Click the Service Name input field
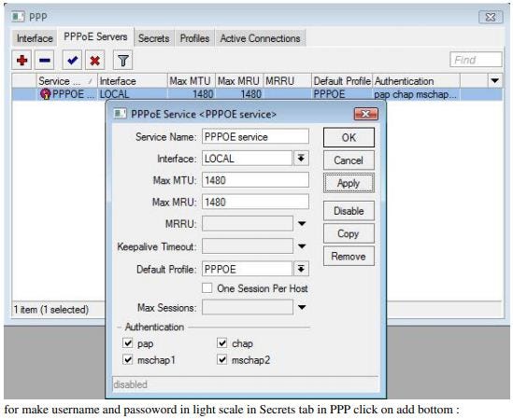The height and width of the screenshot is (419, 513). [255, 136]
